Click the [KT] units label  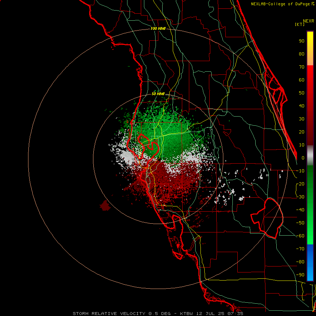(299, 24)
